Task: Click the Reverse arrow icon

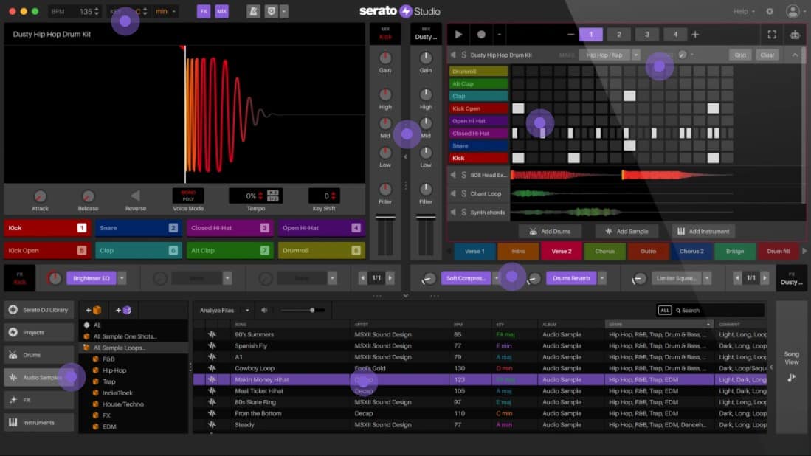Action: (x=135, y=196)
